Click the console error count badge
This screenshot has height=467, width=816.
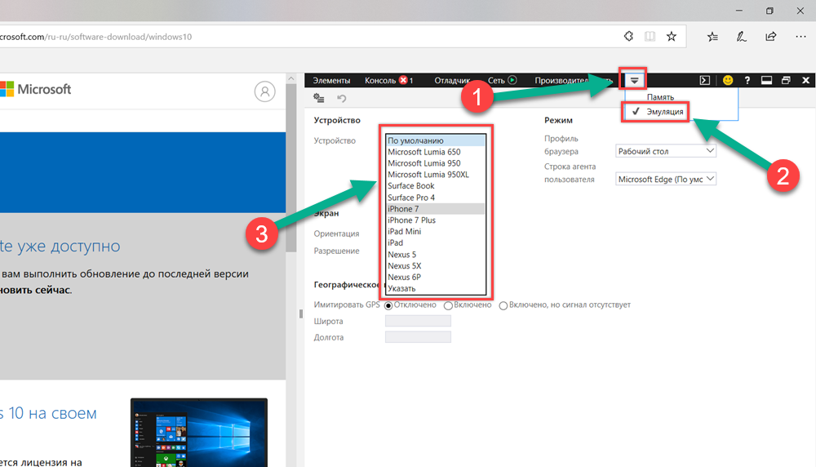coord(406,80)
